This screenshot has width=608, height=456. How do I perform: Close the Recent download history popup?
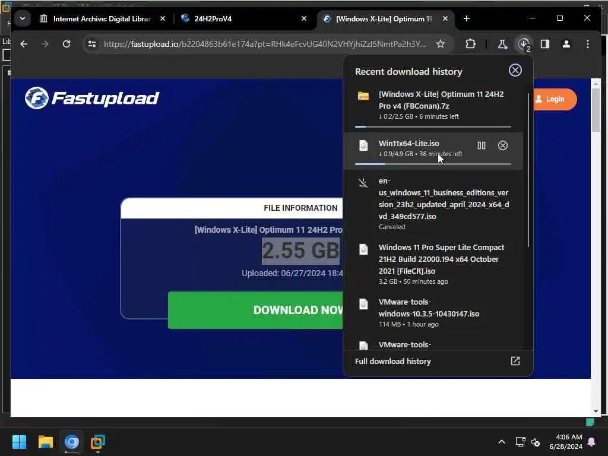click(x=515, y=71)
